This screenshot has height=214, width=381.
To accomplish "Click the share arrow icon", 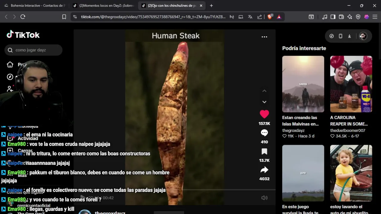I will [264, 170].
